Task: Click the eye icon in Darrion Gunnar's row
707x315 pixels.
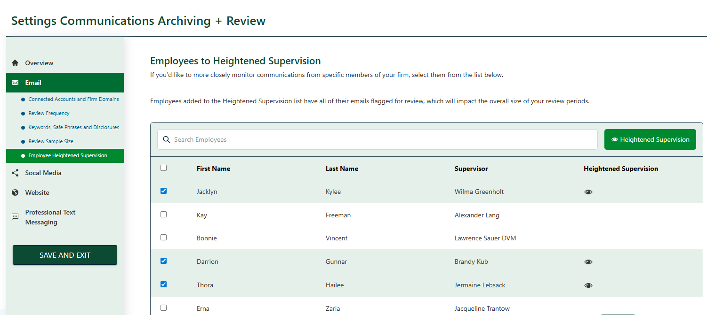Action: pos(588,262)
